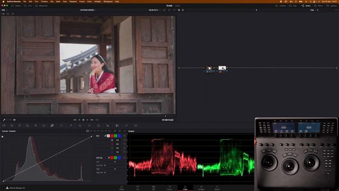
Task: Reset the Edit curve channels
Action: coord(124,136)
